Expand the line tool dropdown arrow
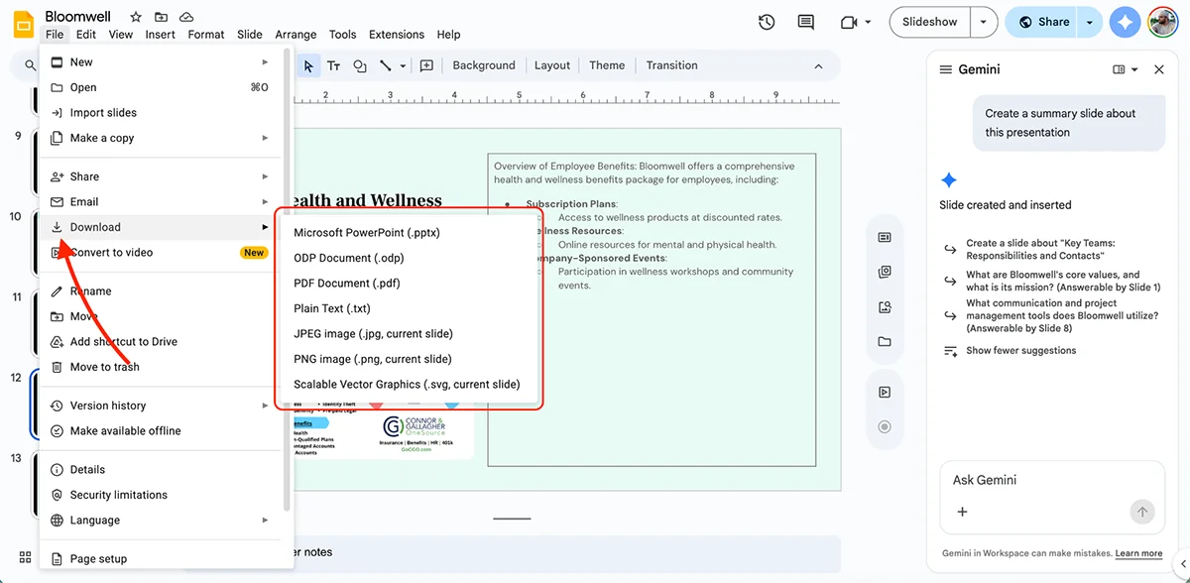The image size is (1190, 583). click(402, 65)
